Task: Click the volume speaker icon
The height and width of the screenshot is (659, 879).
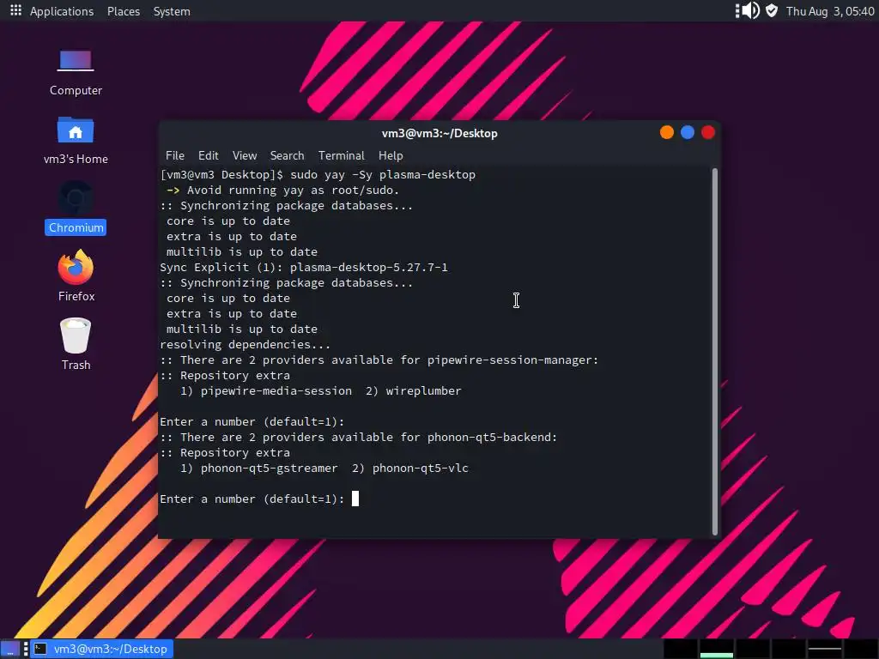Action: coord(751,10)
